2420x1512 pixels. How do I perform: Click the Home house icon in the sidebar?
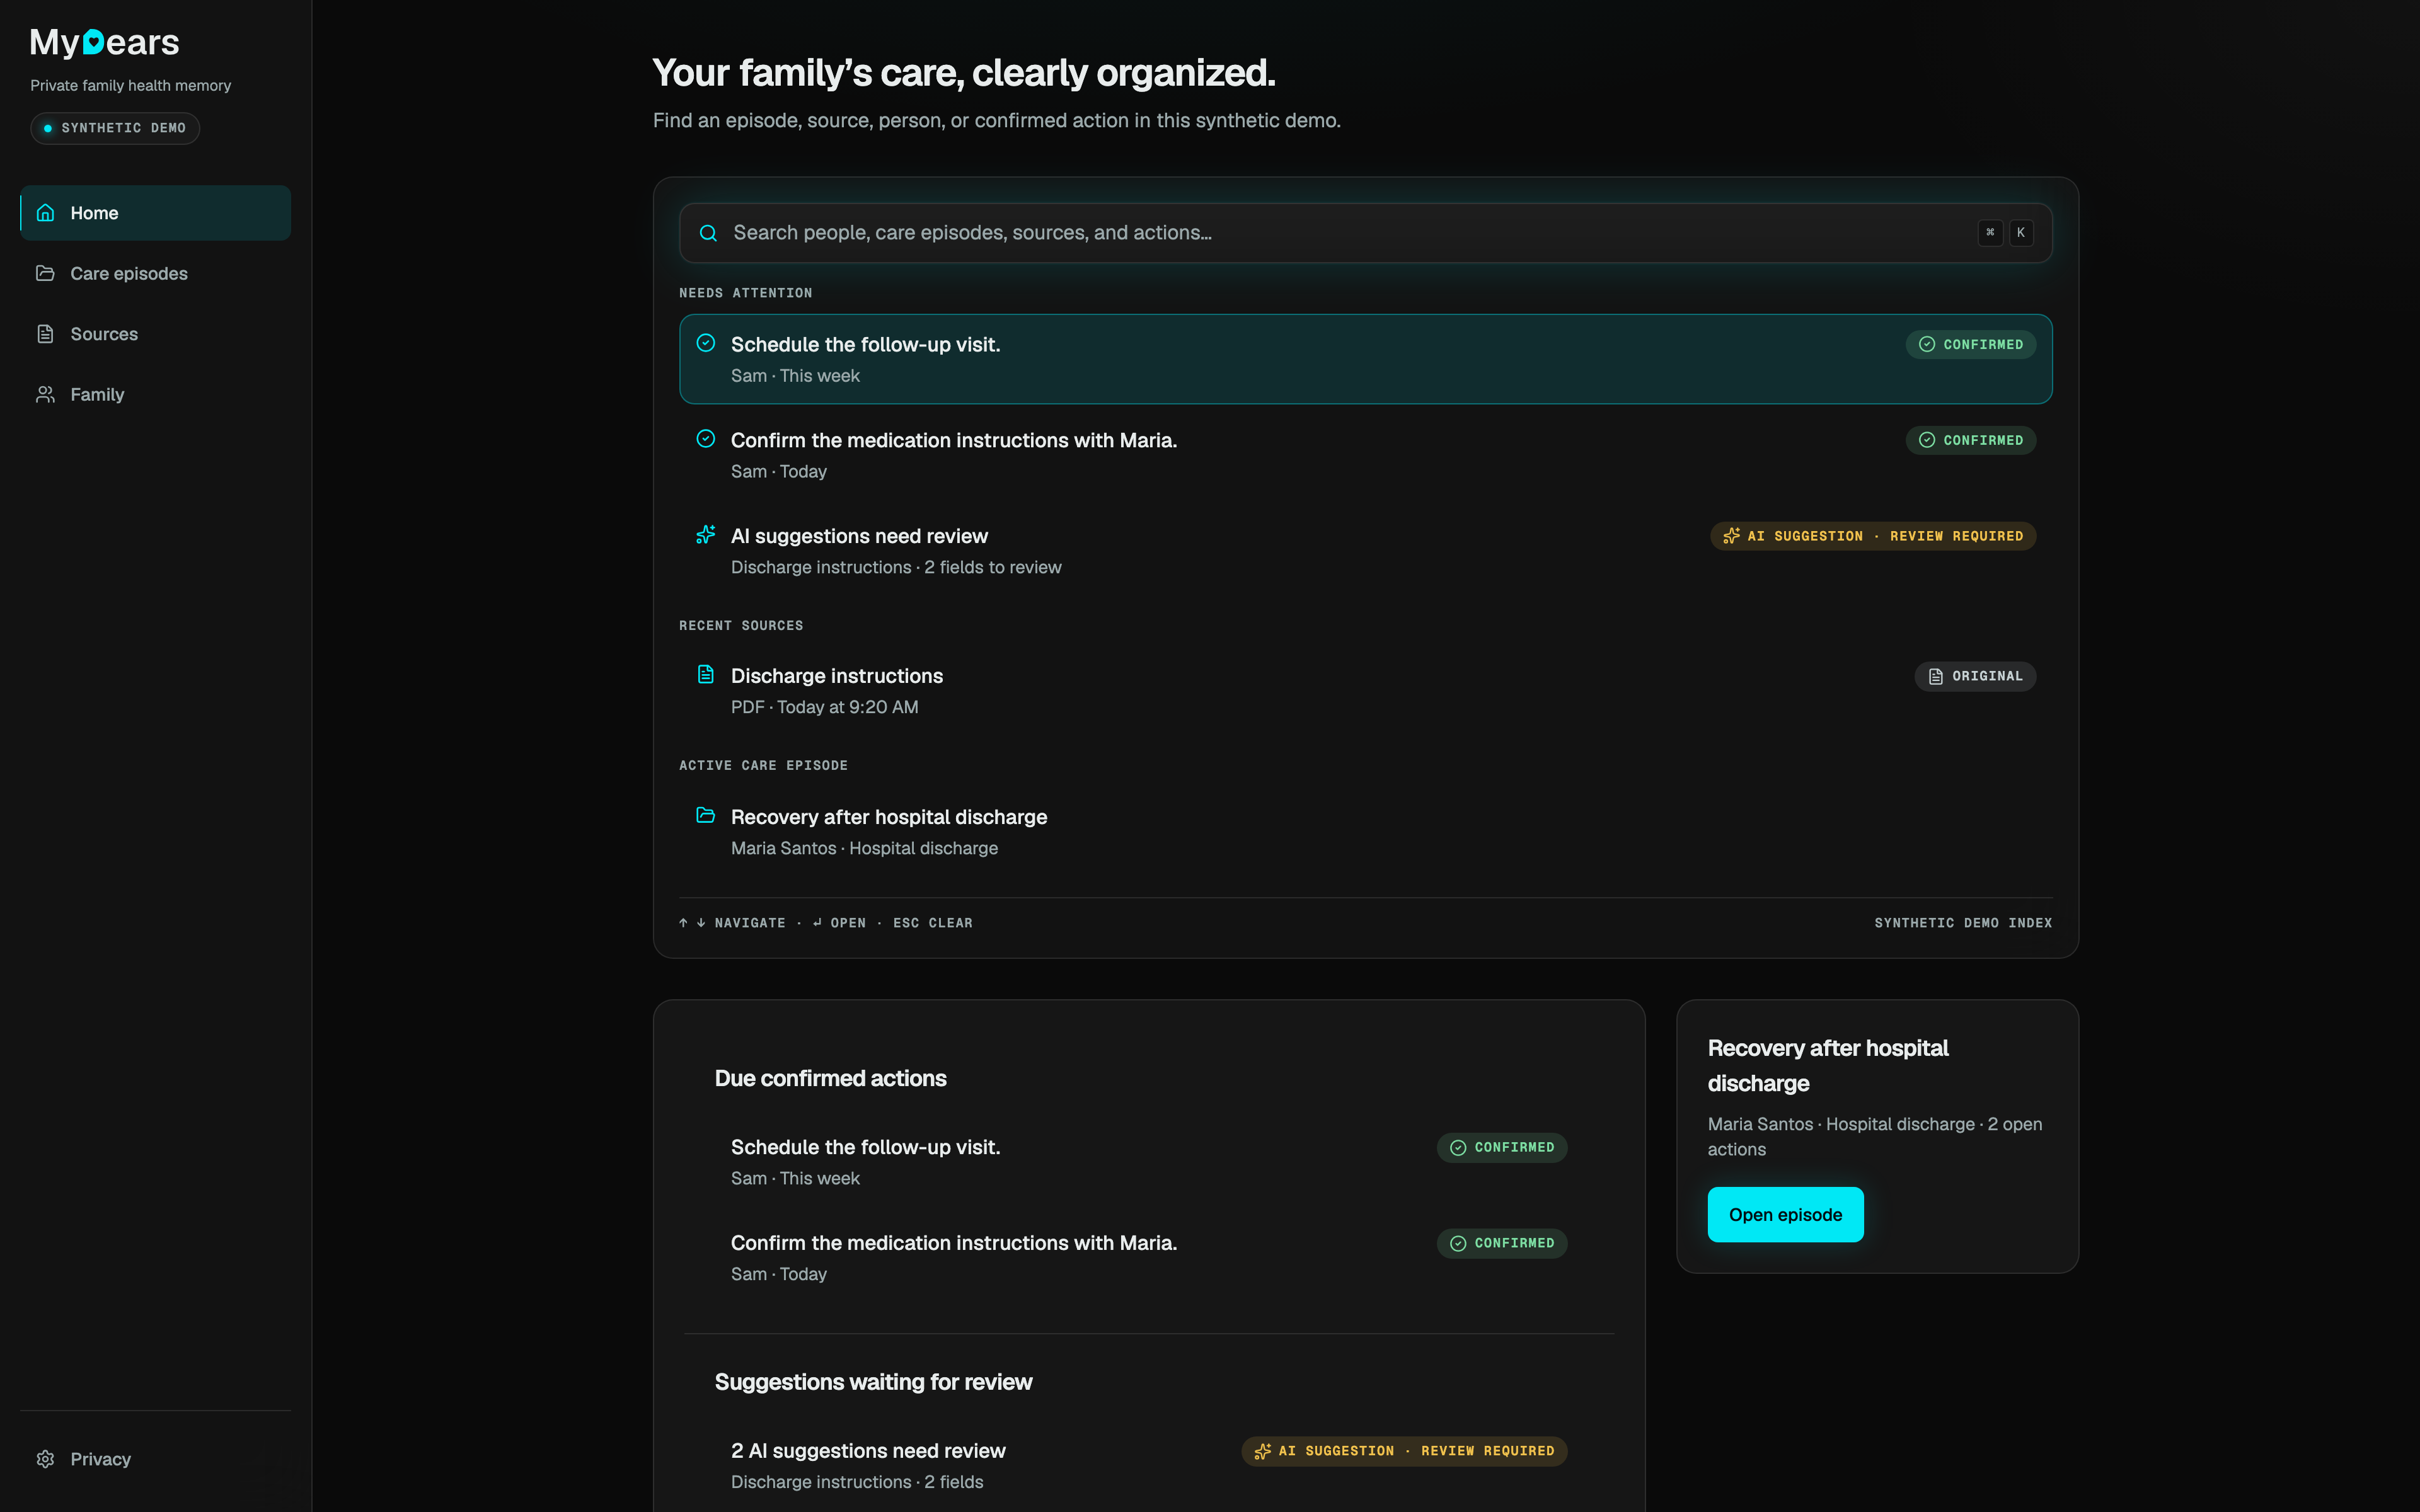coord(45,213)
